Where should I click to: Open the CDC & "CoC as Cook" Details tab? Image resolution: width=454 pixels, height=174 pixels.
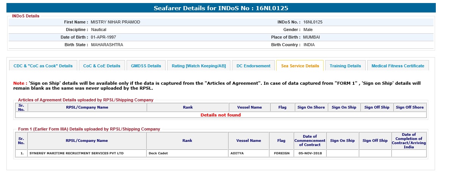(43, 66)
